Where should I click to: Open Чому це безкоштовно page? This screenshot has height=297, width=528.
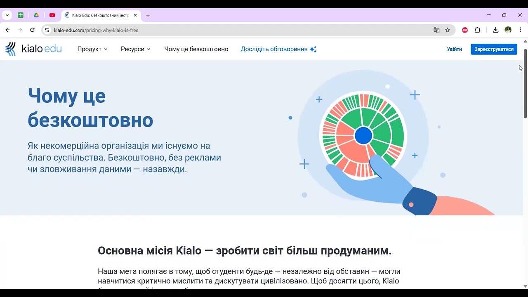(196, 49)
